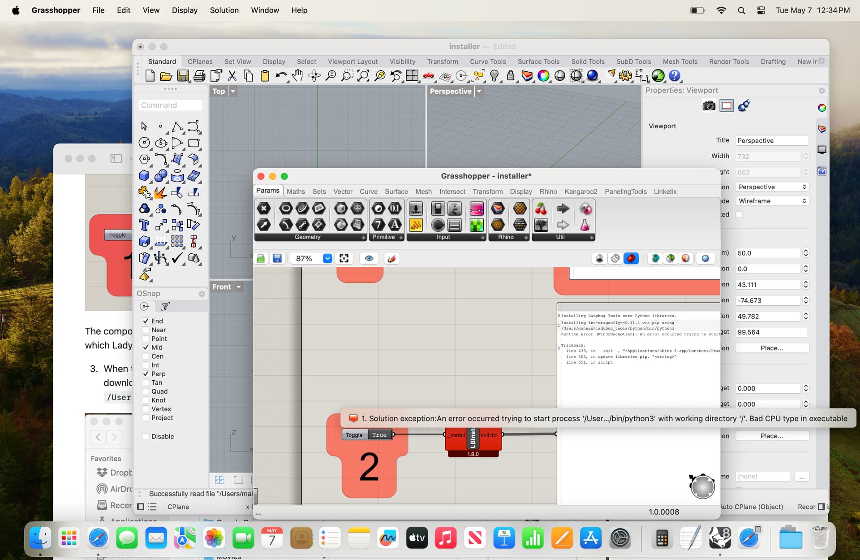Image resolution: width=860 pixels, height=560 pixels.
Task: Switch to the Mesh Tools tab in Rhino
Action: [x=680, y=61]
